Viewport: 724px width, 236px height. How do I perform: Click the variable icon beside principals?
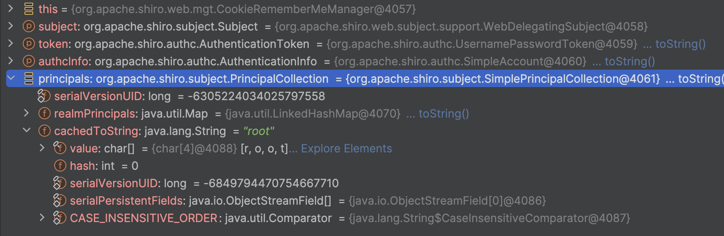point(28,78)
